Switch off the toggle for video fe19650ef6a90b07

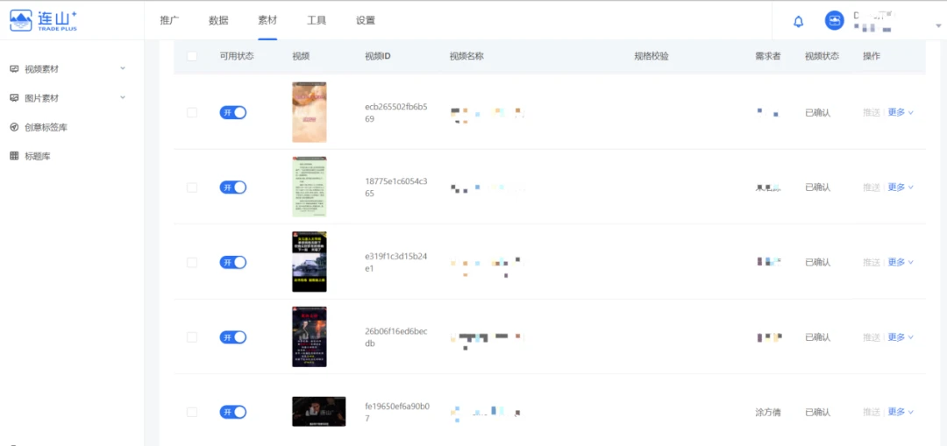tap(232, 412)
